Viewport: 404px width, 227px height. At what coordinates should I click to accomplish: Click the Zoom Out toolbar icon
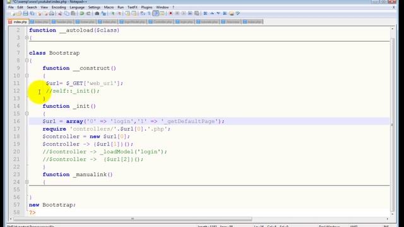pyautogui.click(x=119, y=13)
